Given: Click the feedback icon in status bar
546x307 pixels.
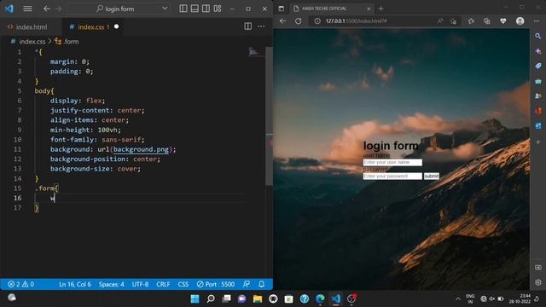Looking at the screenshot, I should pyautogui.click(x=247, y=284).
